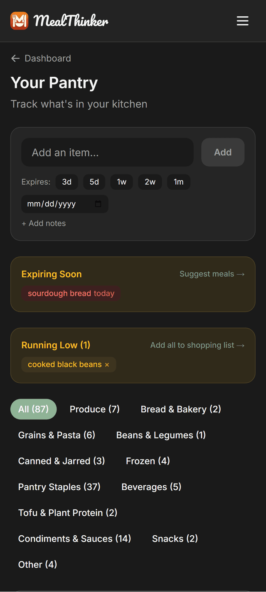266x592 pixels.
Task: Open the calendar icon in the date field
Action: click(98, 204)
